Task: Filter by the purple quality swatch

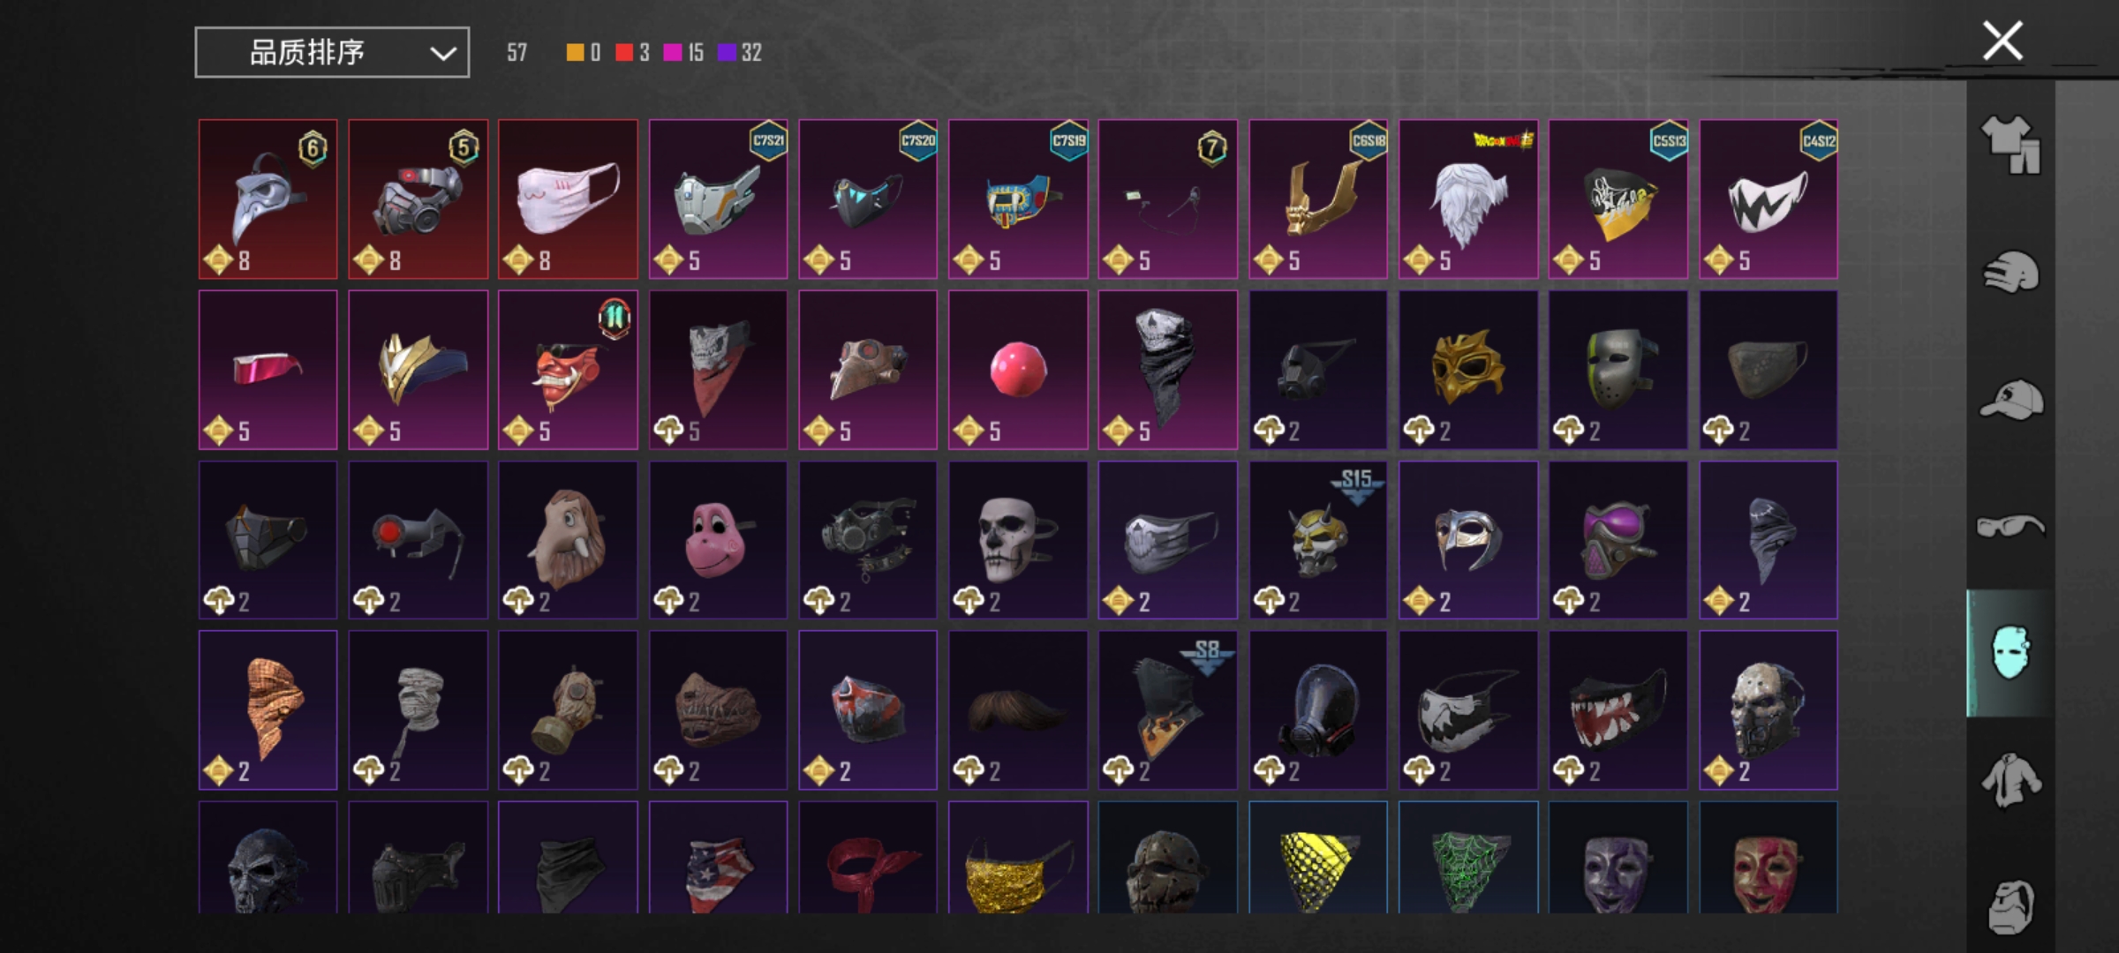Action: [740, 53]
